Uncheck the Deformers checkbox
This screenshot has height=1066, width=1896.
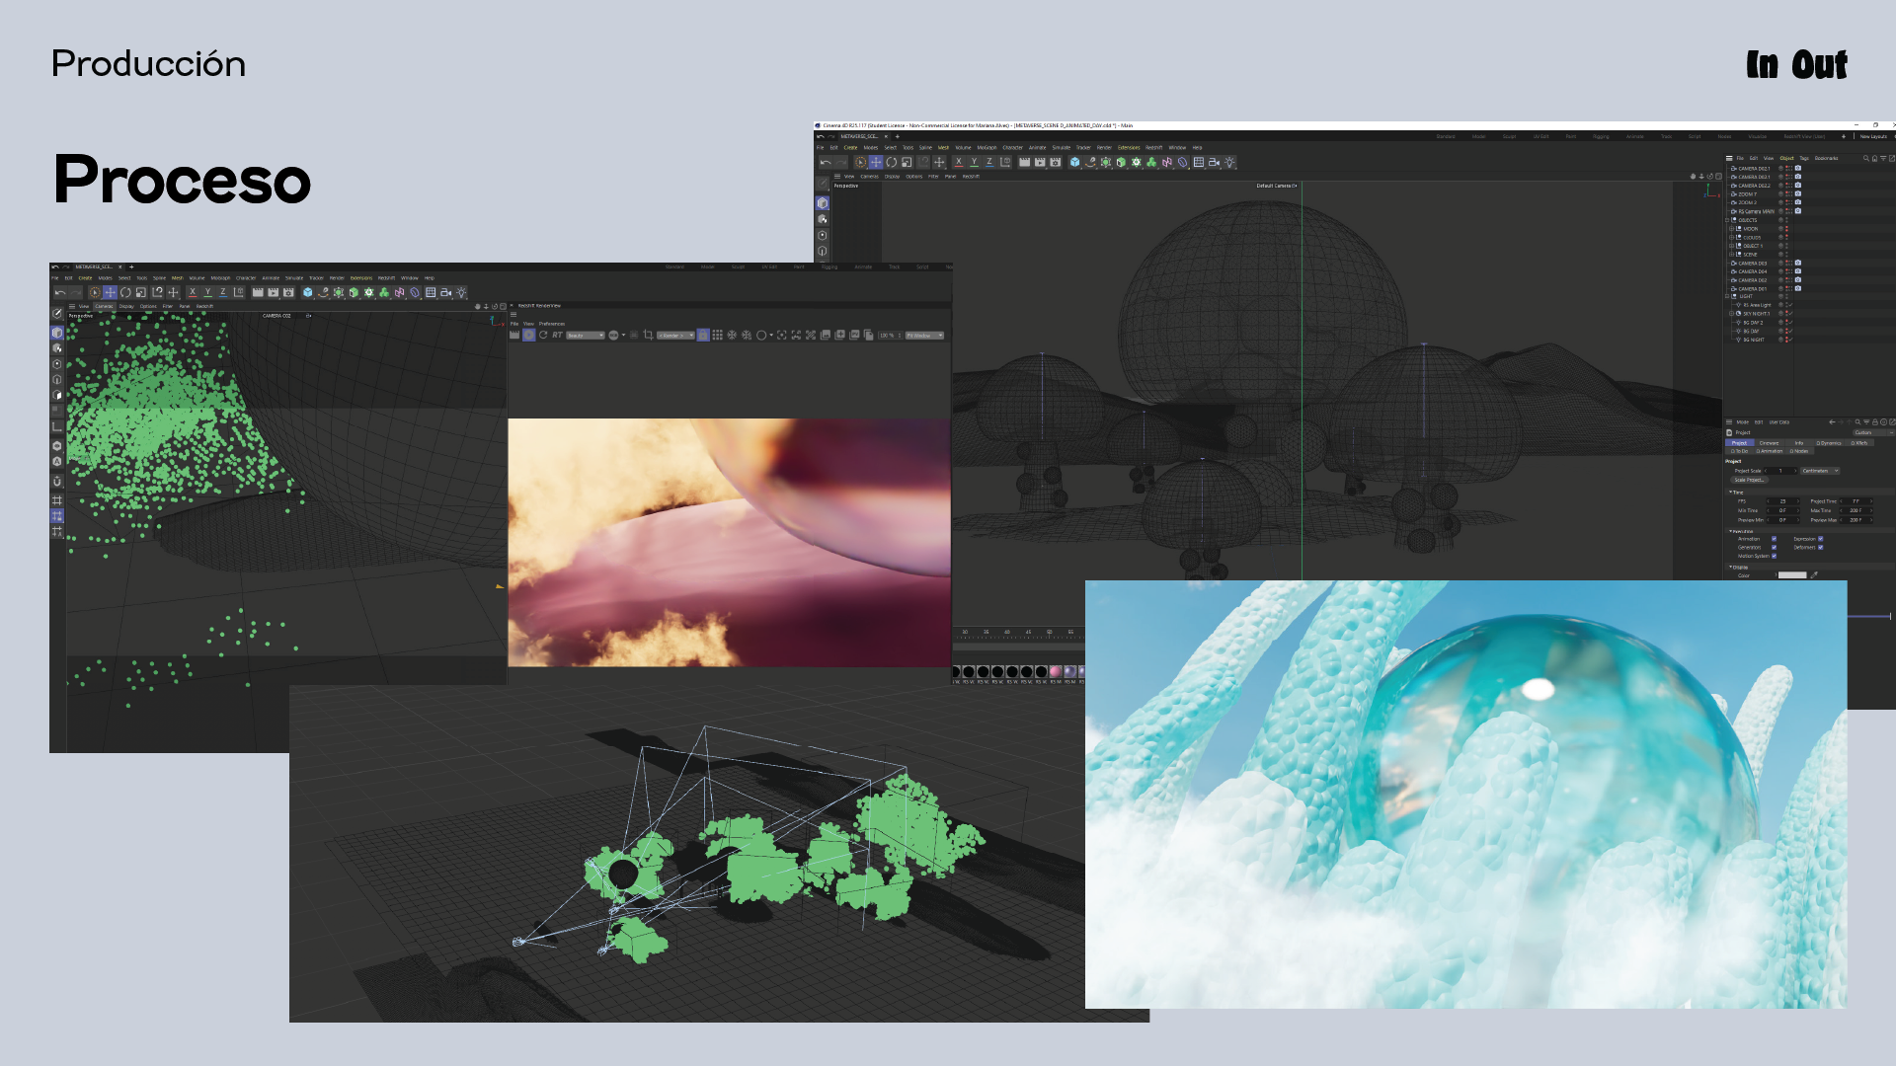1820,547
